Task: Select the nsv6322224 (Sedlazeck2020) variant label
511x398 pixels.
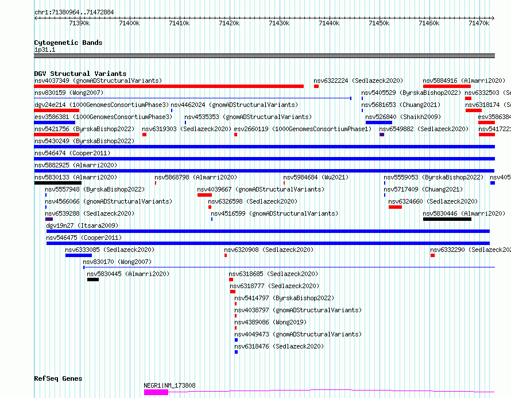Action: tap(358, 81)
